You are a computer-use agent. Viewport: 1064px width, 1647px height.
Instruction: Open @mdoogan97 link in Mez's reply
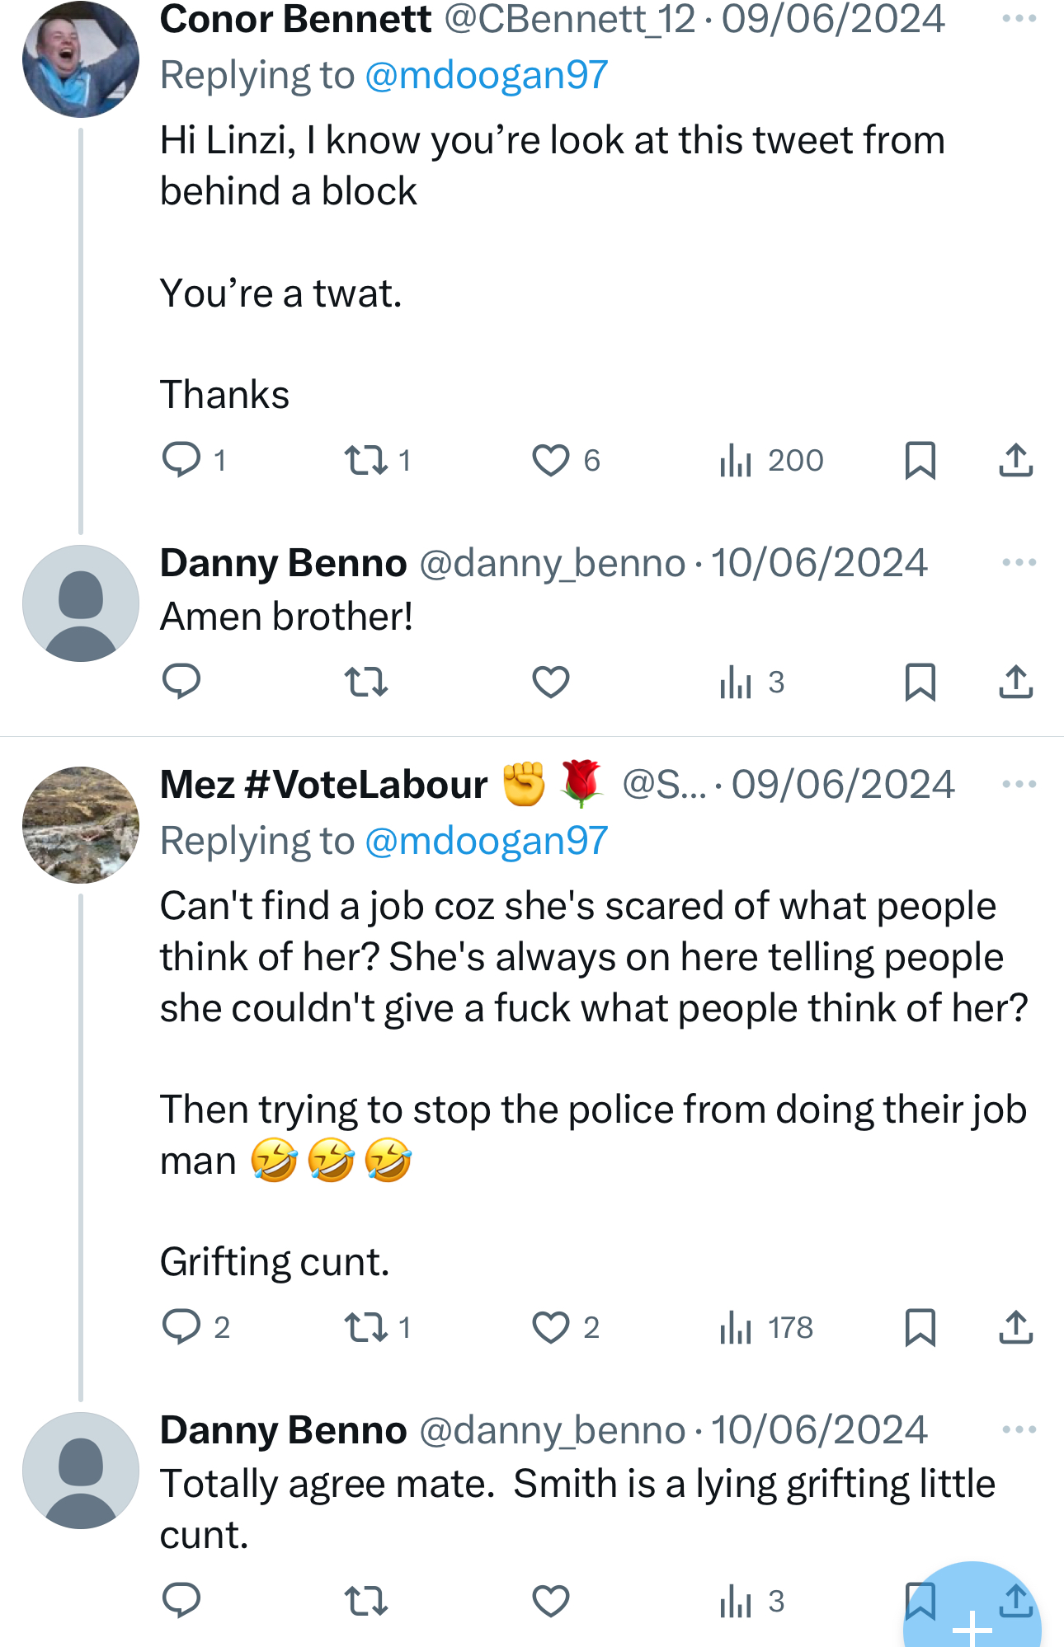(486, 841)
